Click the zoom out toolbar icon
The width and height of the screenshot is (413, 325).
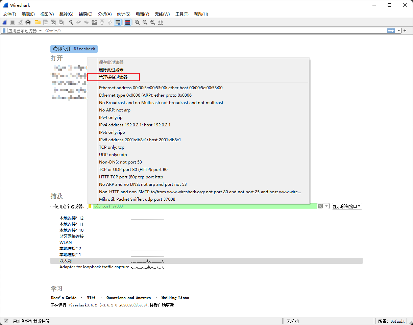click(x=145, y=22)
